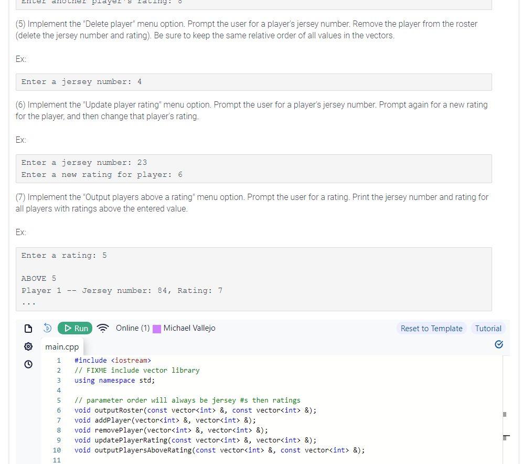Screen dimensions: 522x464
Task: View edit history via the clock icon
Action: coord(28,364)
